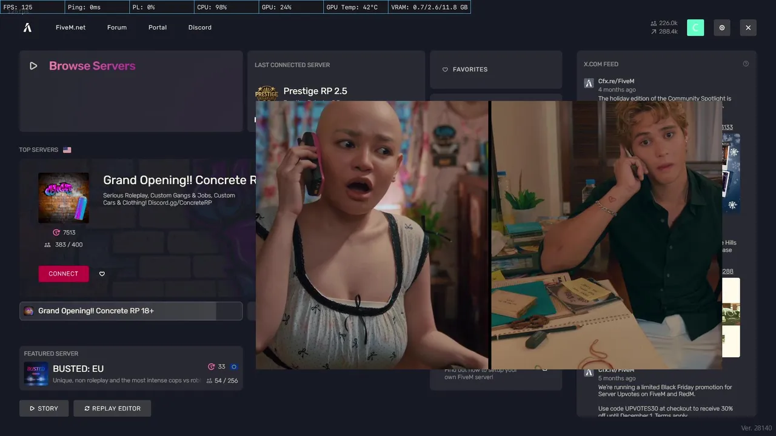Click the FPS: 125 overlay readout
The height and width of the screenshot is (436, 776).
(32, 7)
